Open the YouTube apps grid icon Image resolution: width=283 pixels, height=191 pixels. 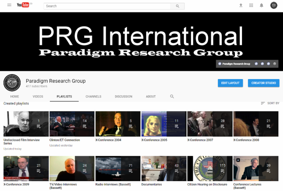[x=251, y=5]
